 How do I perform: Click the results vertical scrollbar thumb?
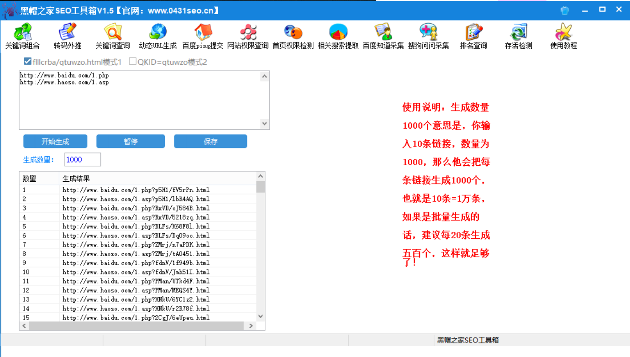tap(261, 187)
